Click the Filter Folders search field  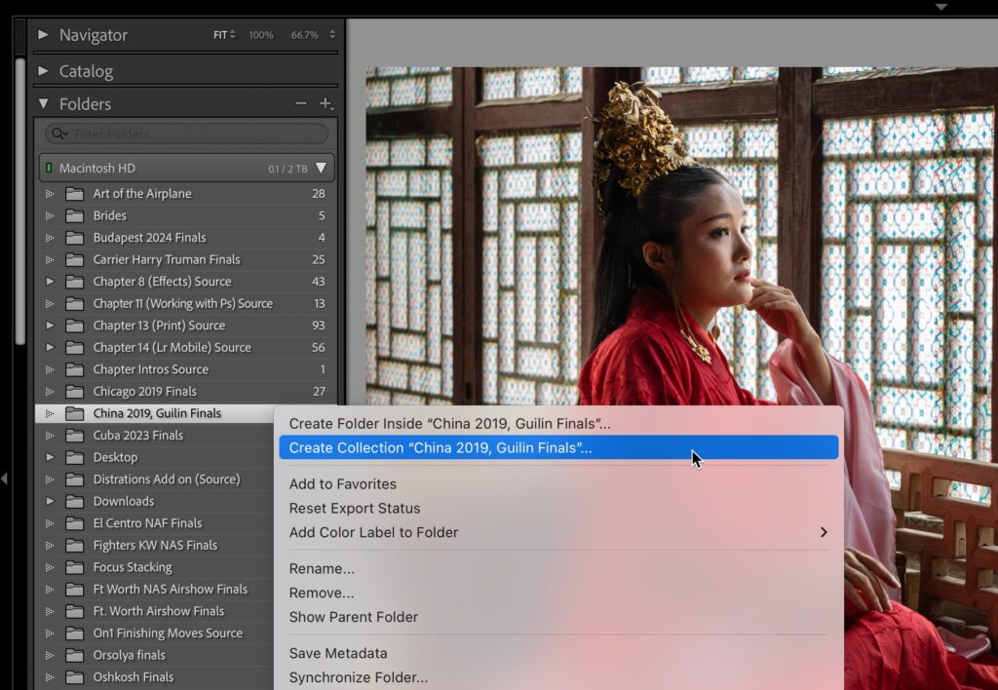tap(195, 134)
